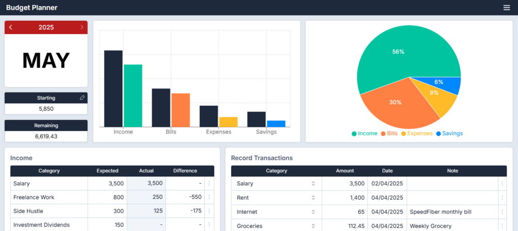The height and width of the screenshot is (231, 518).
Task: Click the SpeedFiber monthly bill note
Action: point(440,212)
